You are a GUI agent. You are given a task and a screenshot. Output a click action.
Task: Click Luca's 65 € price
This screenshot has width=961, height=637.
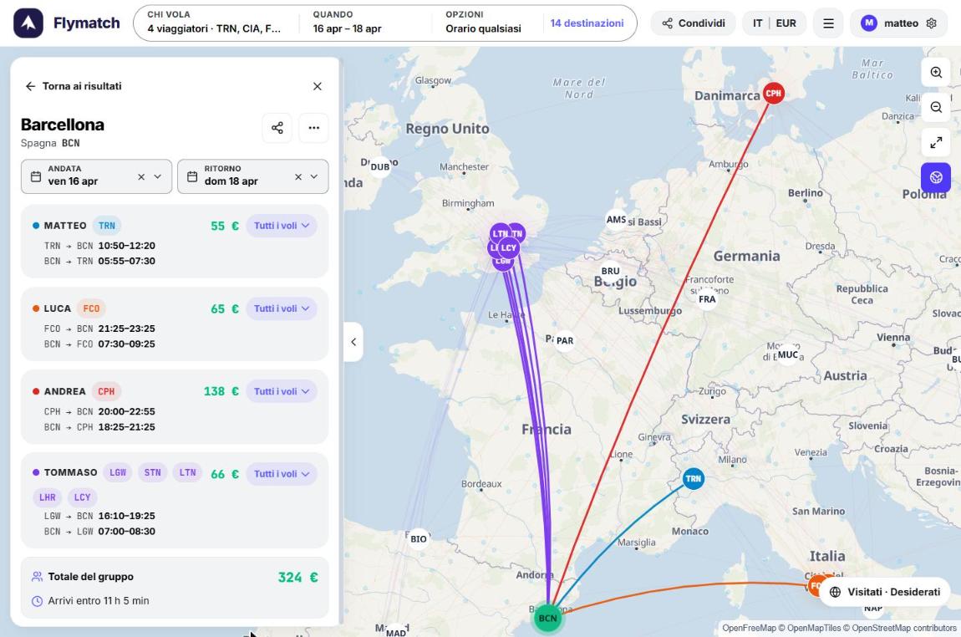(x=224, y=308)
